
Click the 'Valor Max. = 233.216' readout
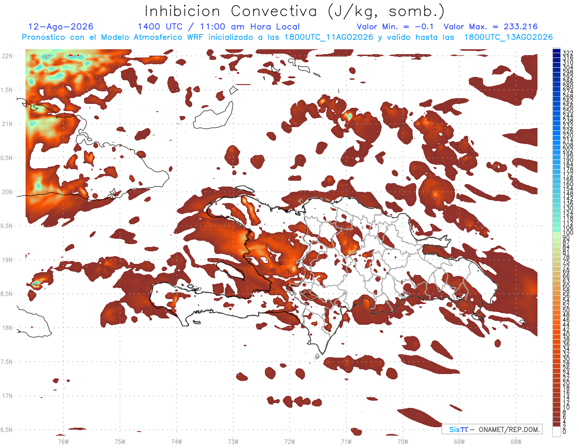(490, 27)
